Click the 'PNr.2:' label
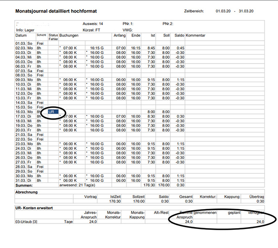Screen dimensions: 278x248 point(168,24)
